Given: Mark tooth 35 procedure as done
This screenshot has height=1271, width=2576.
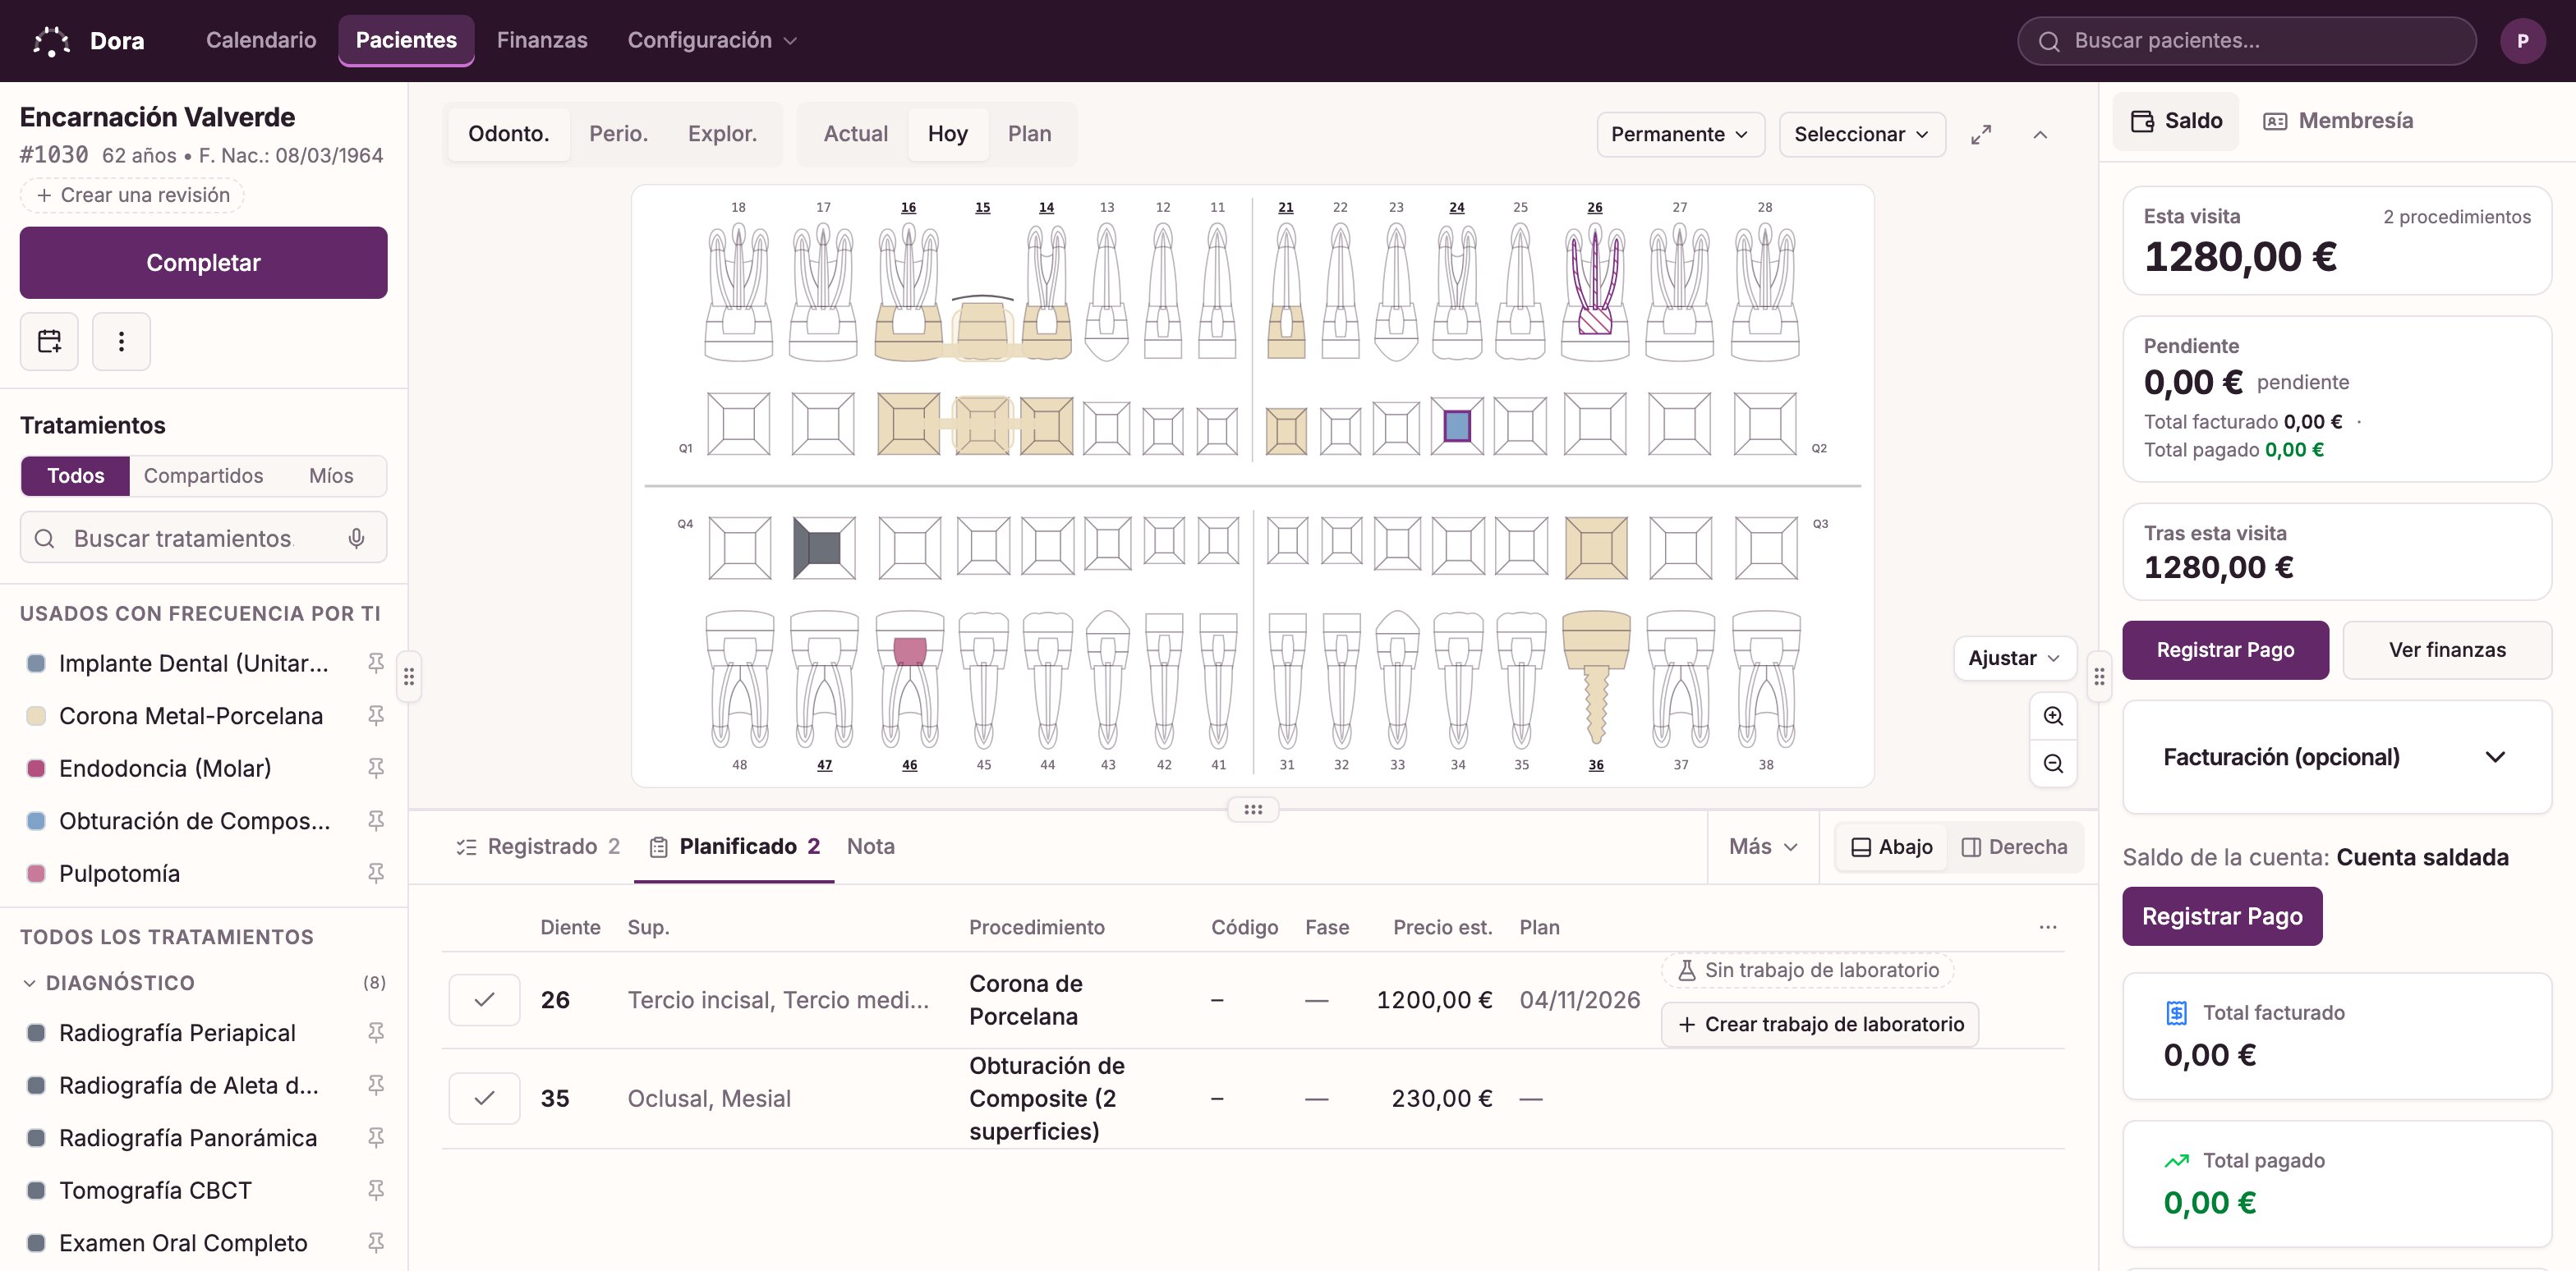Looking at the screenshot, I should click(484, 1098).
